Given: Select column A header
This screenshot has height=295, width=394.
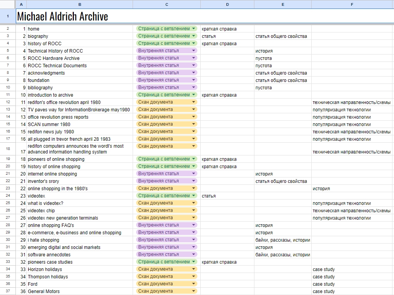Looking at the screenshot, I should click(21, 4).
